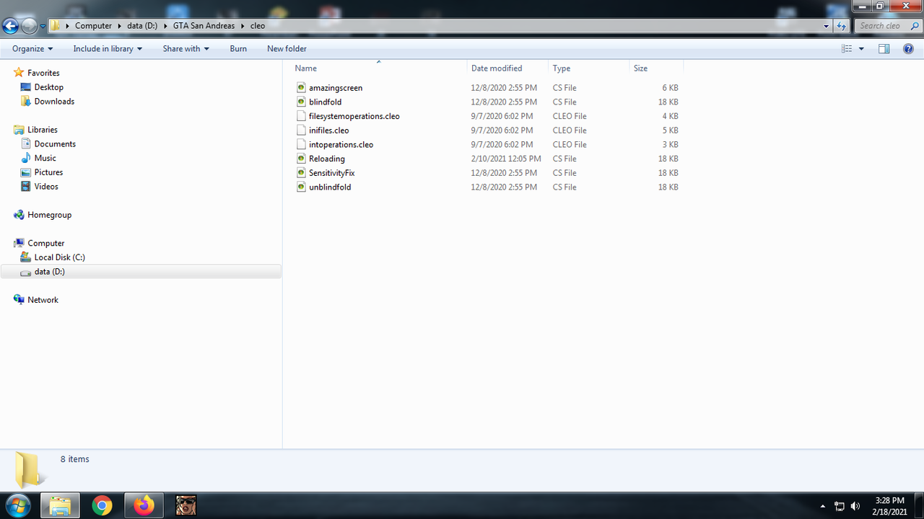Select the blindfold file icon
924x519 pixels.
tap(302, 102)
